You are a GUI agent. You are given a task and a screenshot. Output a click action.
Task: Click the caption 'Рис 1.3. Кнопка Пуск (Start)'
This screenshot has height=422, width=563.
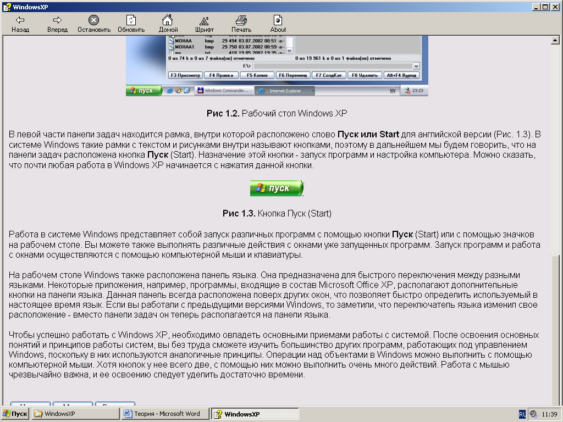coord(277,214)
